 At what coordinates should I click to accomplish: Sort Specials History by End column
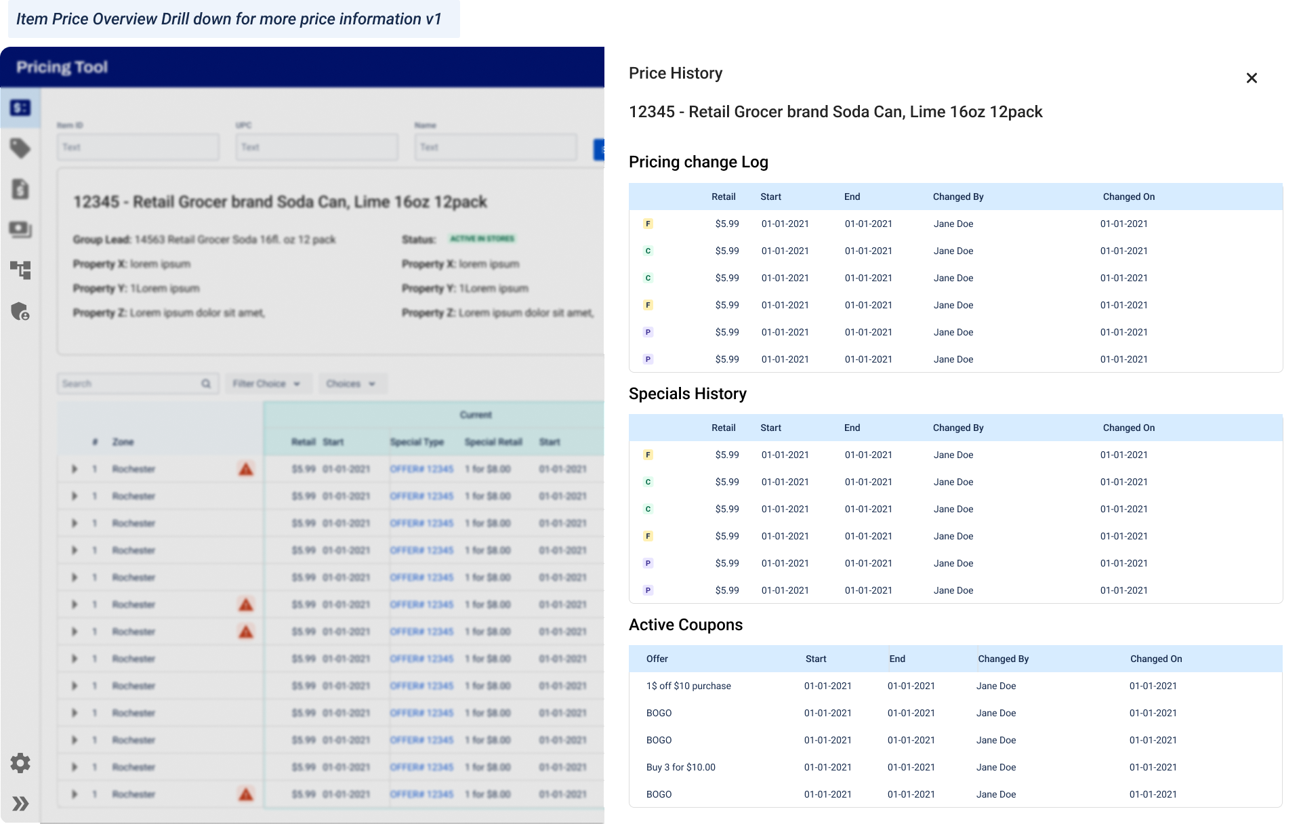(852, 428)
